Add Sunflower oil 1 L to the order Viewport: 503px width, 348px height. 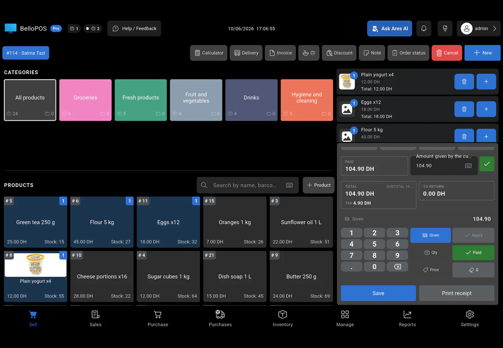pyautogui.click(x=301, y=222)
